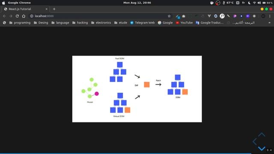Switch keyboard layout fr indicator
The image size is (274, 154).
pos(244,3)
